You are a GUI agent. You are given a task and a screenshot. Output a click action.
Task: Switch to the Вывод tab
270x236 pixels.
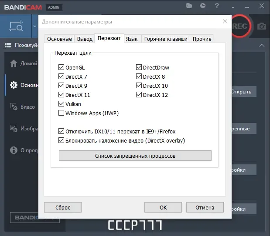click(x=85, y=39)
